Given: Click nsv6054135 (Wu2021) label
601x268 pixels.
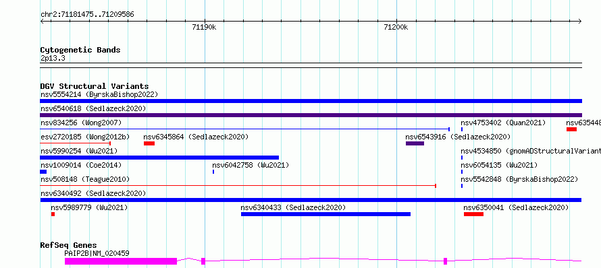Looking at the screenshot, I should tap(499, 165).
